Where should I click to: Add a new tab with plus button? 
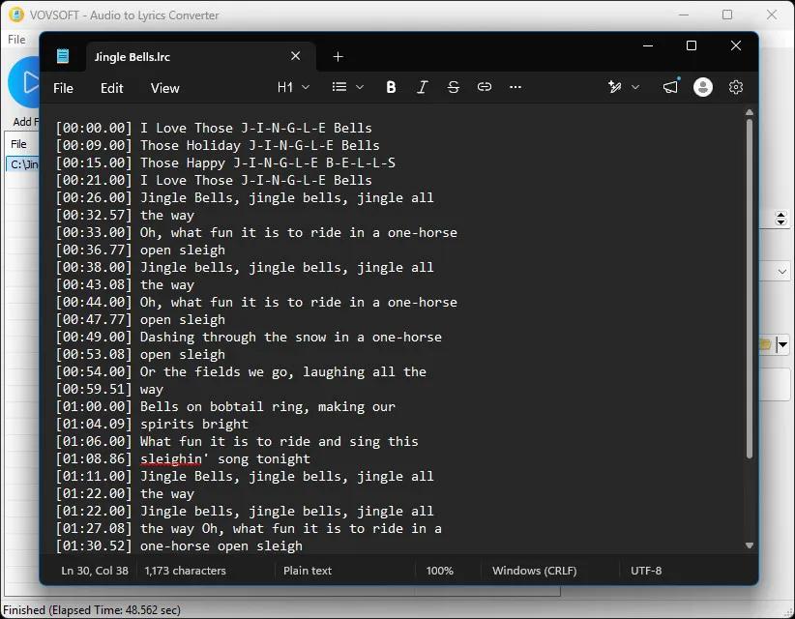[x=338, y=57]
